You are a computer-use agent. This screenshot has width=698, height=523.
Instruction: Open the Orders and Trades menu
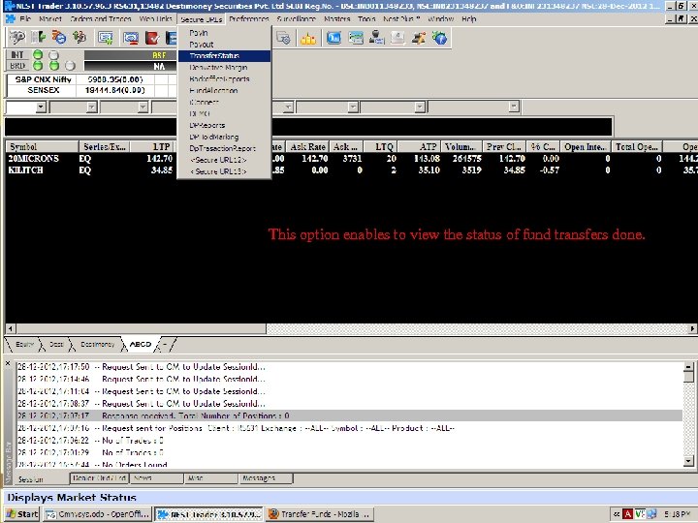[x=101, y=19]
